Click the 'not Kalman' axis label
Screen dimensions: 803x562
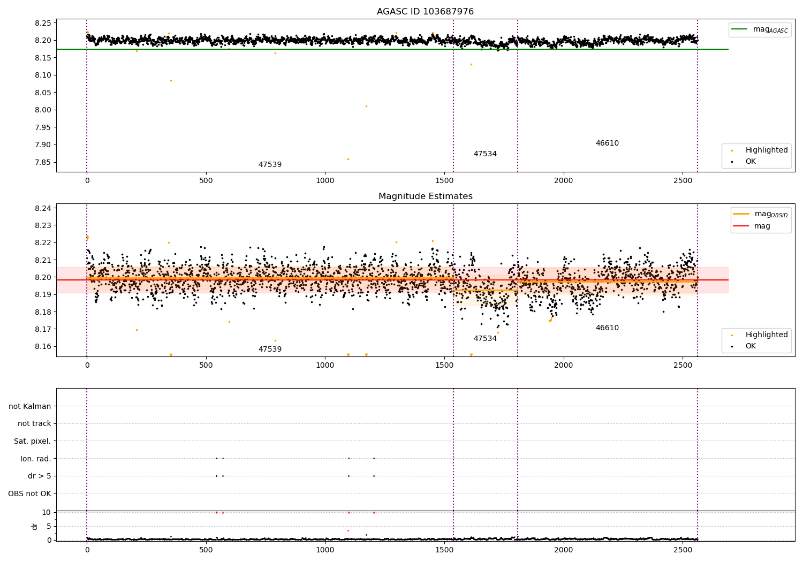30,406
